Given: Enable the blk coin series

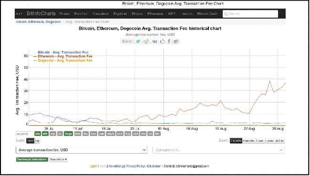Looking at the screenshot, I should point(157,134).
